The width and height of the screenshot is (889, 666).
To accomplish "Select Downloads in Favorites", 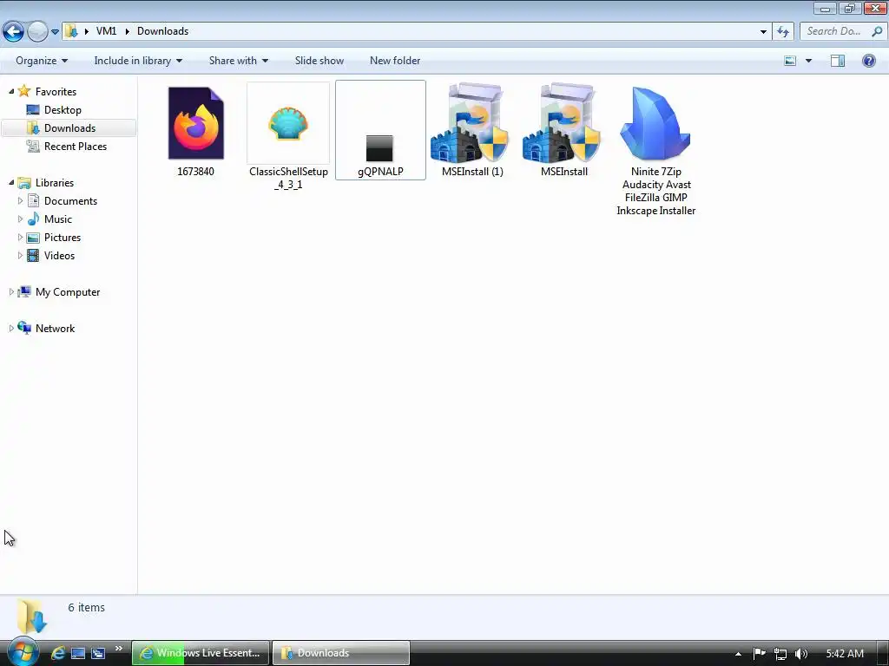I will point(69,128).
